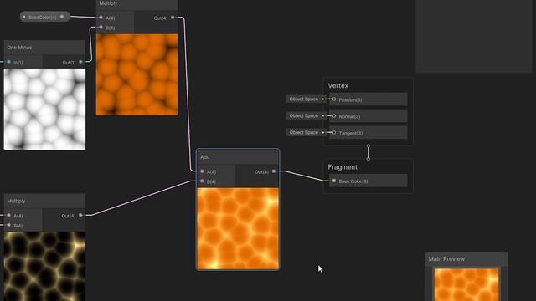Click A(4) port on dark-preview Multiply node
This screenshot has width=536, height=301.
[x=9, y=216]
